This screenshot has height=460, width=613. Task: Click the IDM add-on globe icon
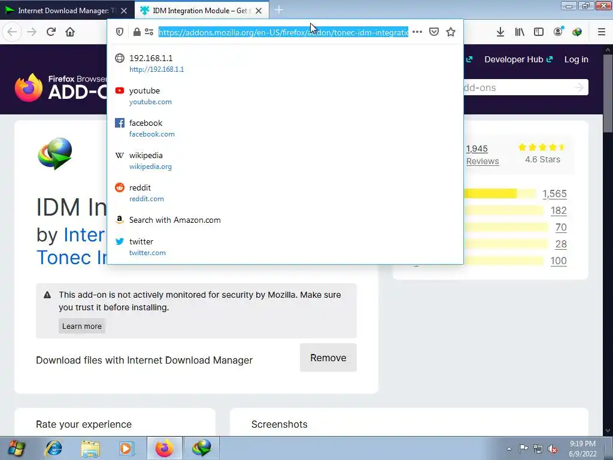[55, 154]
